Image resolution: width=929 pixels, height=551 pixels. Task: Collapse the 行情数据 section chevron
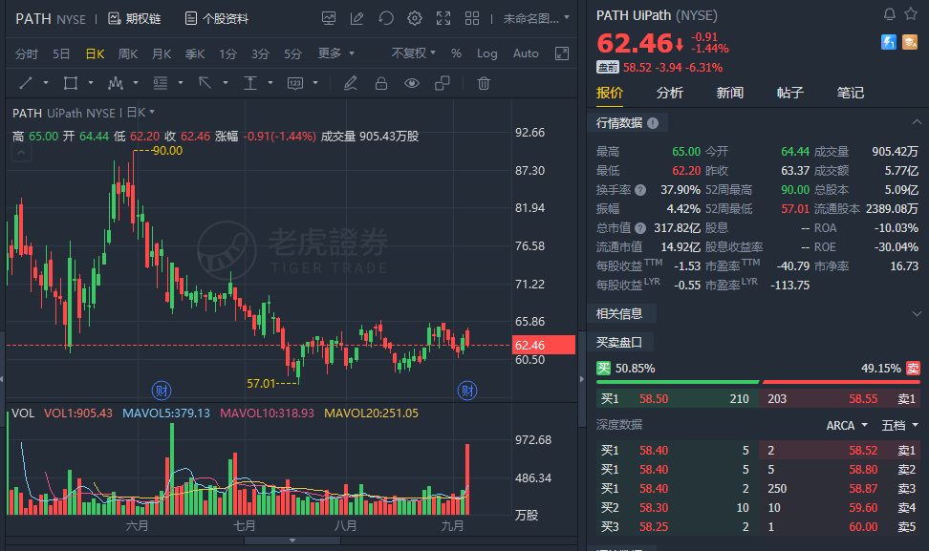tap(917, 122)
